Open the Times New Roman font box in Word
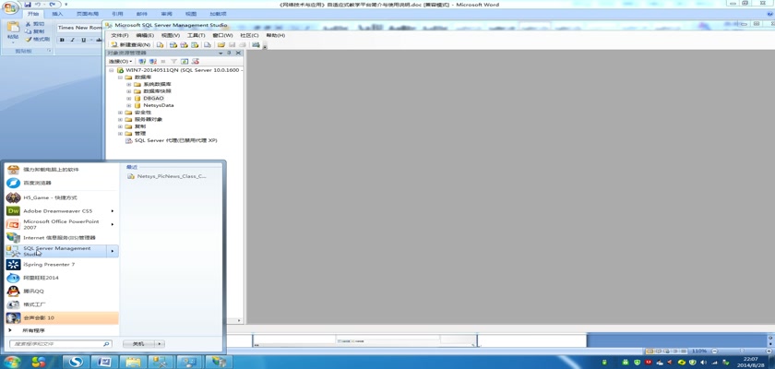This screenshot has height=369, width=775. [x=79, y=28]
